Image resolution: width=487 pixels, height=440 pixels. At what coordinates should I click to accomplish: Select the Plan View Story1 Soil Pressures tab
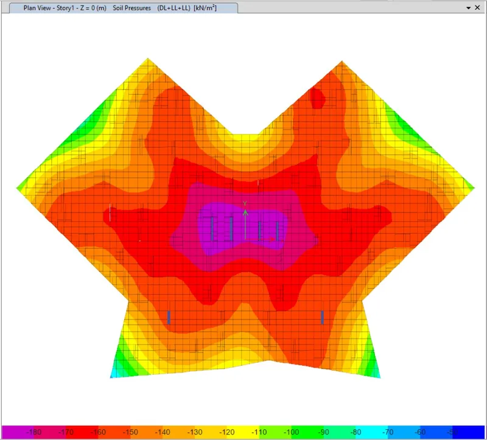tap(124, 8)
